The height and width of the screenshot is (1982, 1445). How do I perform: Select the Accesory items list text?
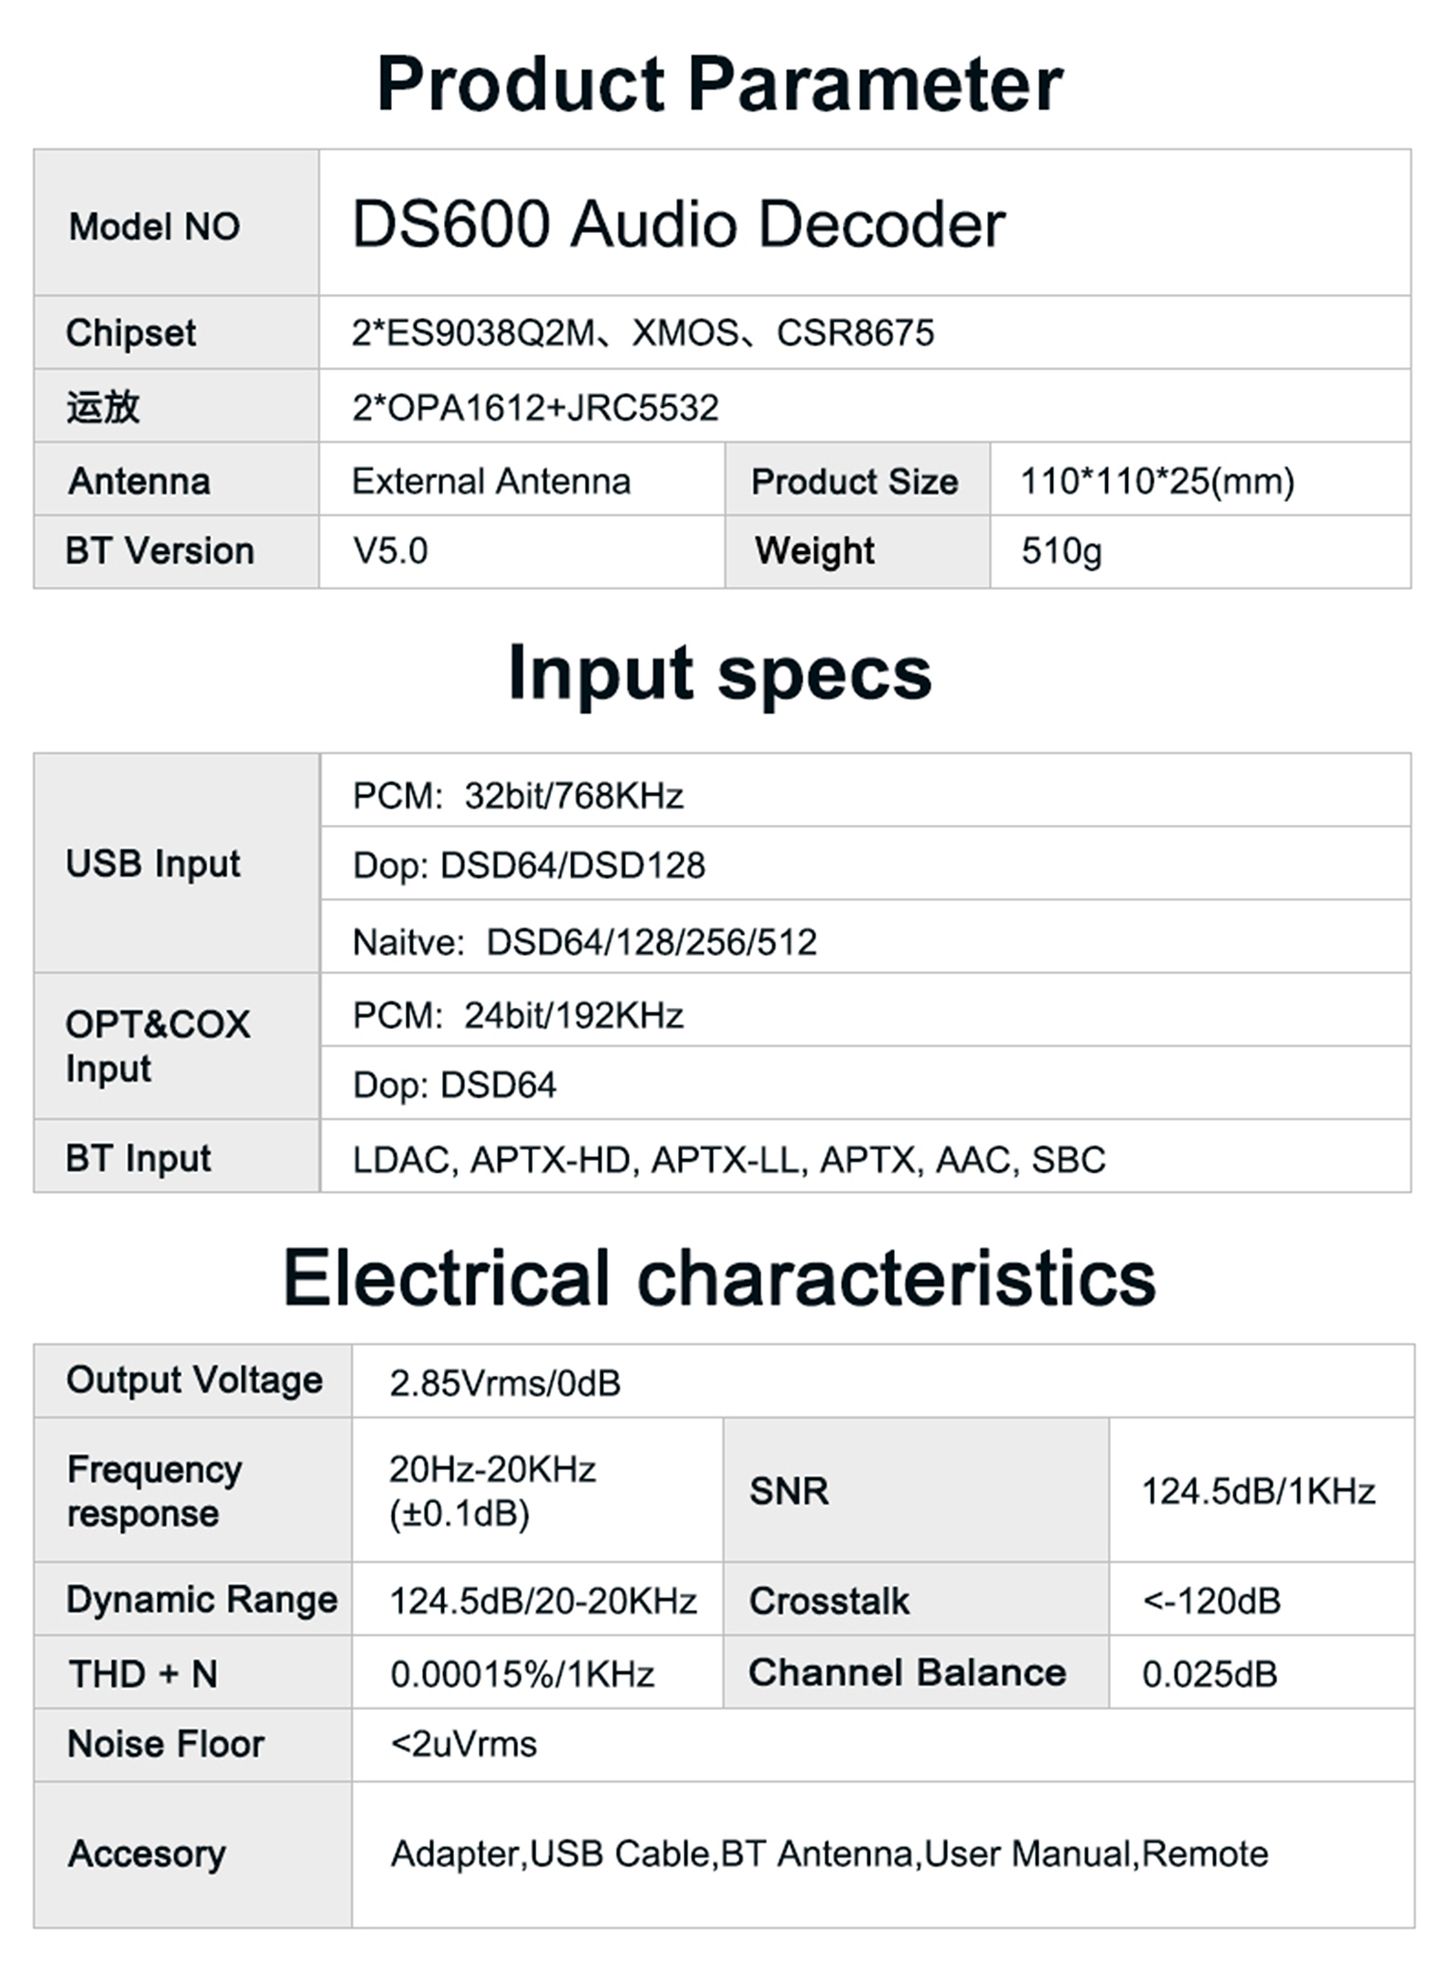(828, 1854)
